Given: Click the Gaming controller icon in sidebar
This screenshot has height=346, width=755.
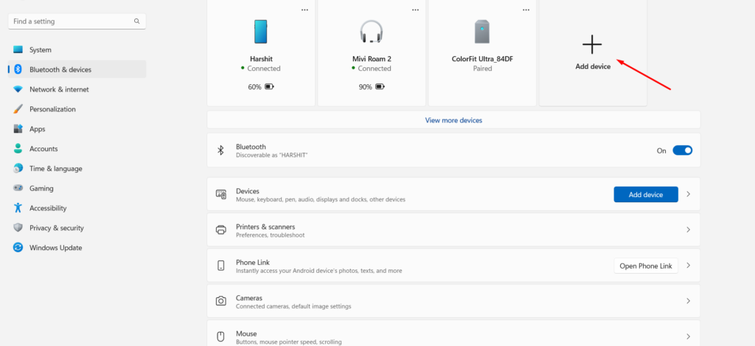Looking at the screenshot, I should click(x=18, y=188).
